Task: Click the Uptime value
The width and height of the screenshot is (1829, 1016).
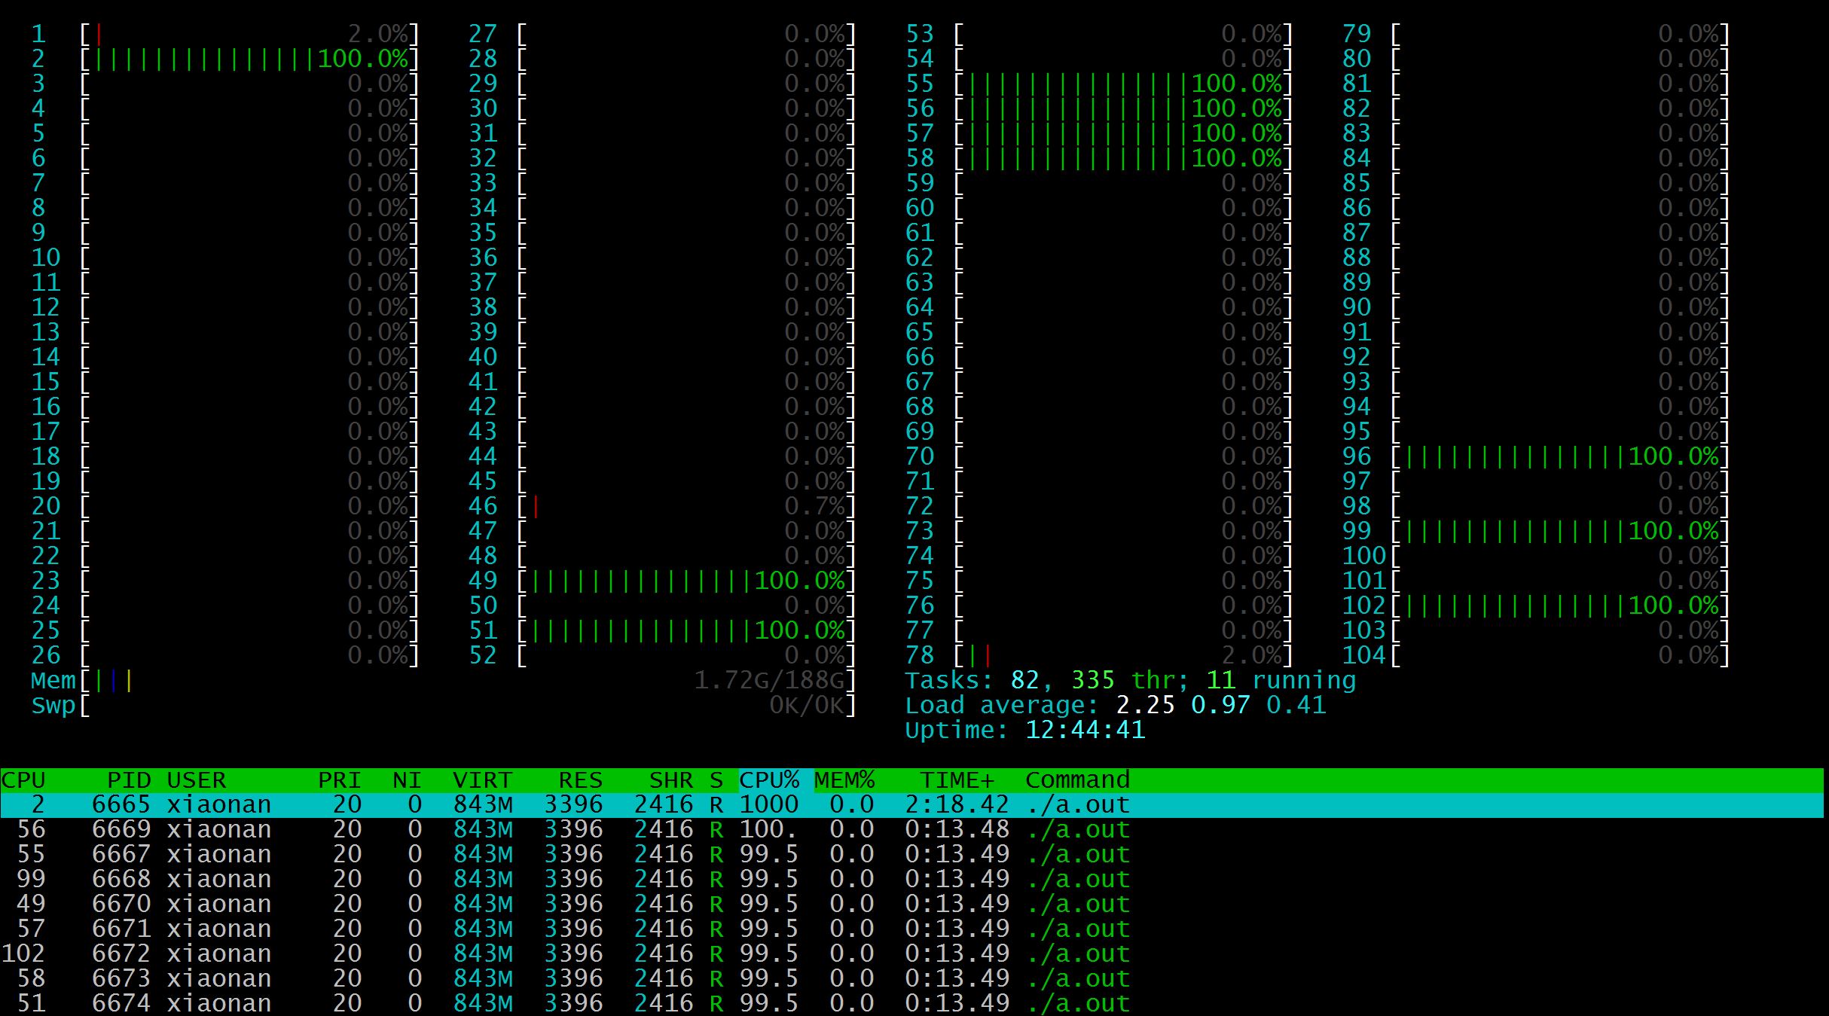Action: pos(1085,731)
